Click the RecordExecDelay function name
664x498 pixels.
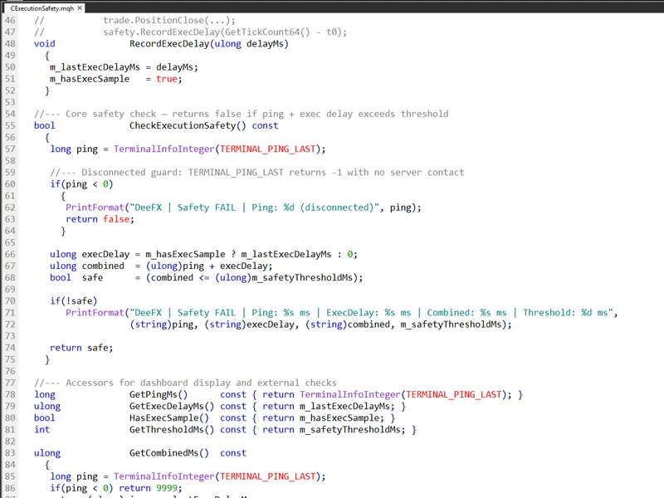pyautogui.click(x=169, y=44)
